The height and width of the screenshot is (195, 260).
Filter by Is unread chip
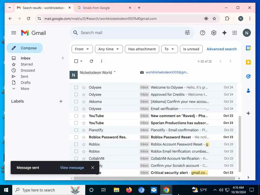click(x=191, y=49)
